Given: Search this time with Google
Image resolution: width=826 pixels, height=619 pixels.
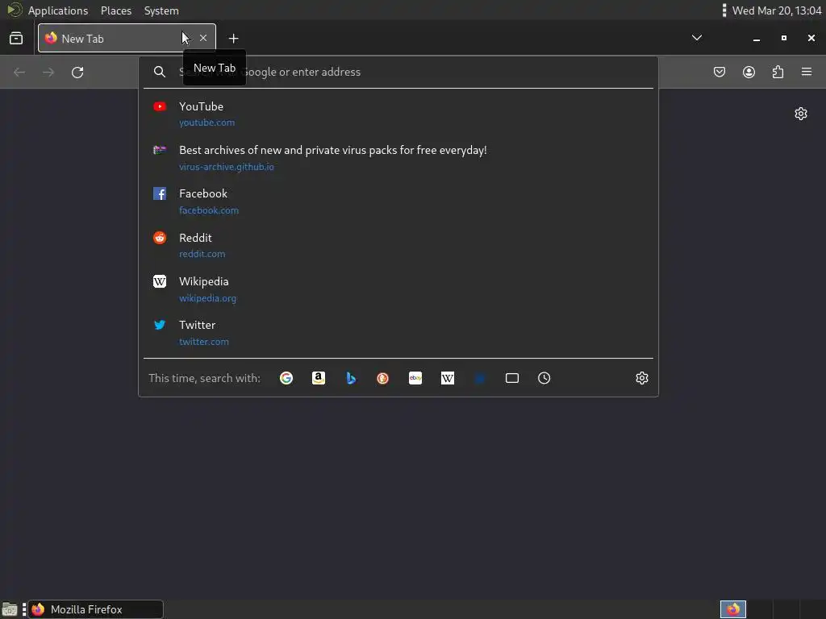Looking at the screenshot, I should (286, 378).
